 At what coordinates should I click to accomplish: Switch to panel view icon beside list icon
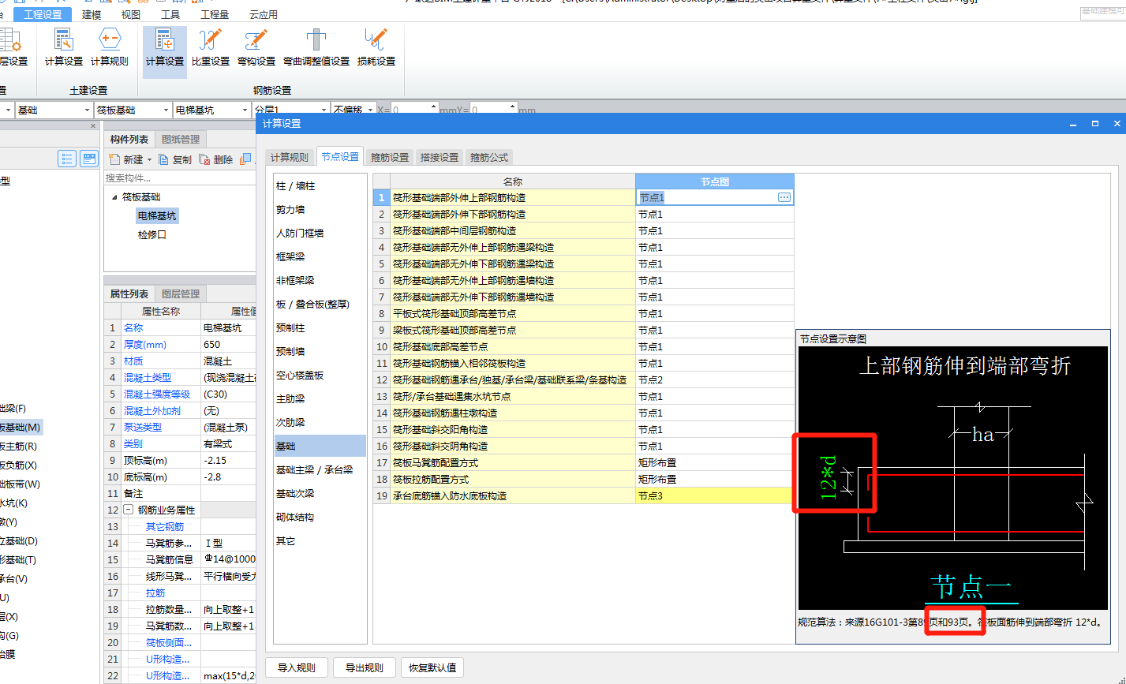[89, 159]
